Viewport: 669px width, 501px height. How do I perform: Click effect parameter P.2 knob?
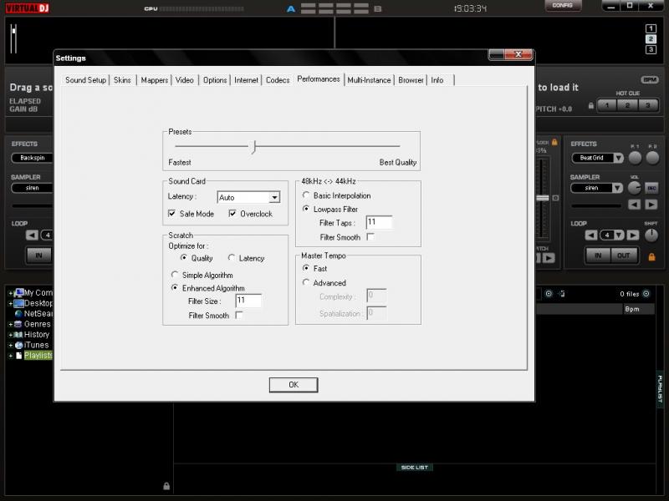click(x=652, y=158)
